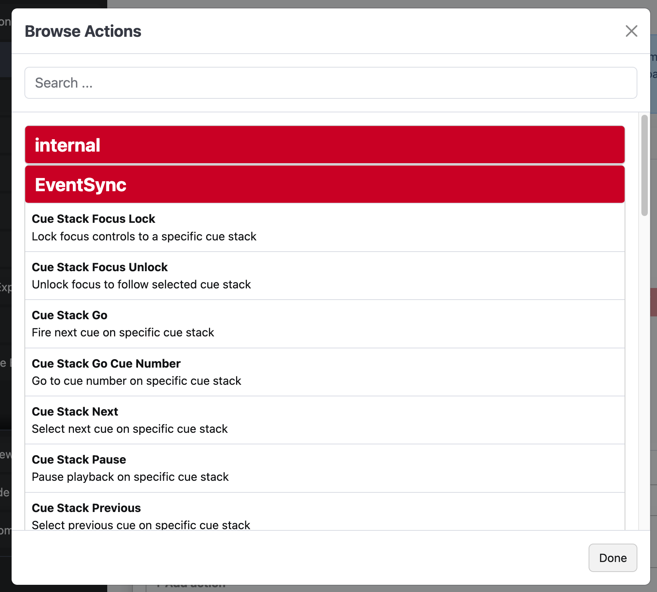
Task: Add the Cue Stack Next action
Action: tap(325, 420)
